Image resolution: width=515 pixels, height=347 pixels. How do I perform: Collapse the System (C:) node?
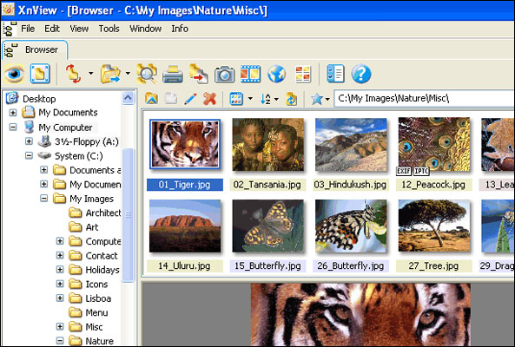[29, 155]
